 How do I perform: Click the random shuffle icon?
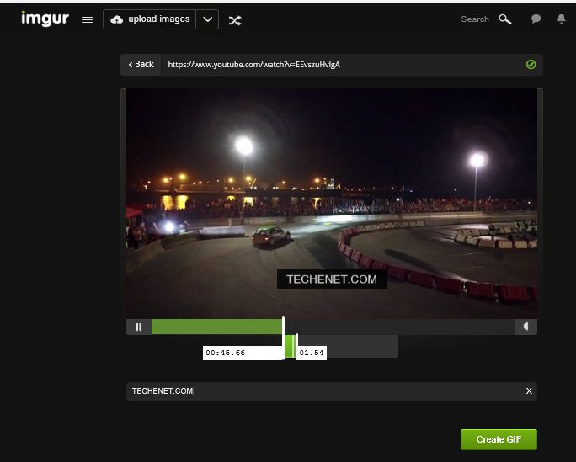tap(235, 19)
